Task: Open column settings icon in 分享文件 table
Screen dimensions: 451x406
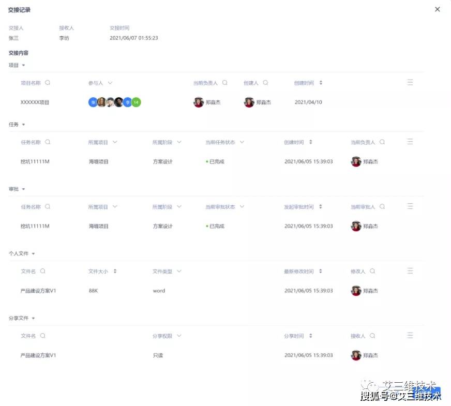Action: 410,335
